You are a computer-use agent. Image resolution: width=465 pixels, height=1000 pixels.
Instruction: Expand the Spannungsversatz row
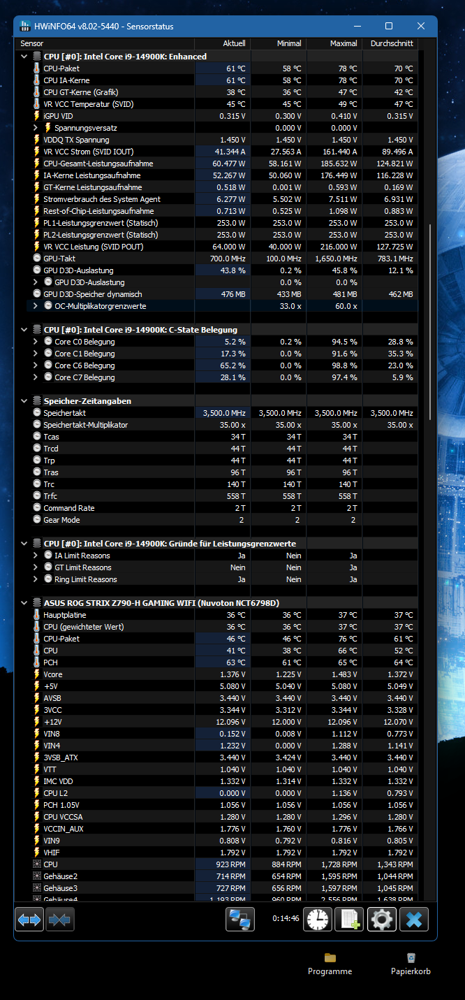[36, 128]
